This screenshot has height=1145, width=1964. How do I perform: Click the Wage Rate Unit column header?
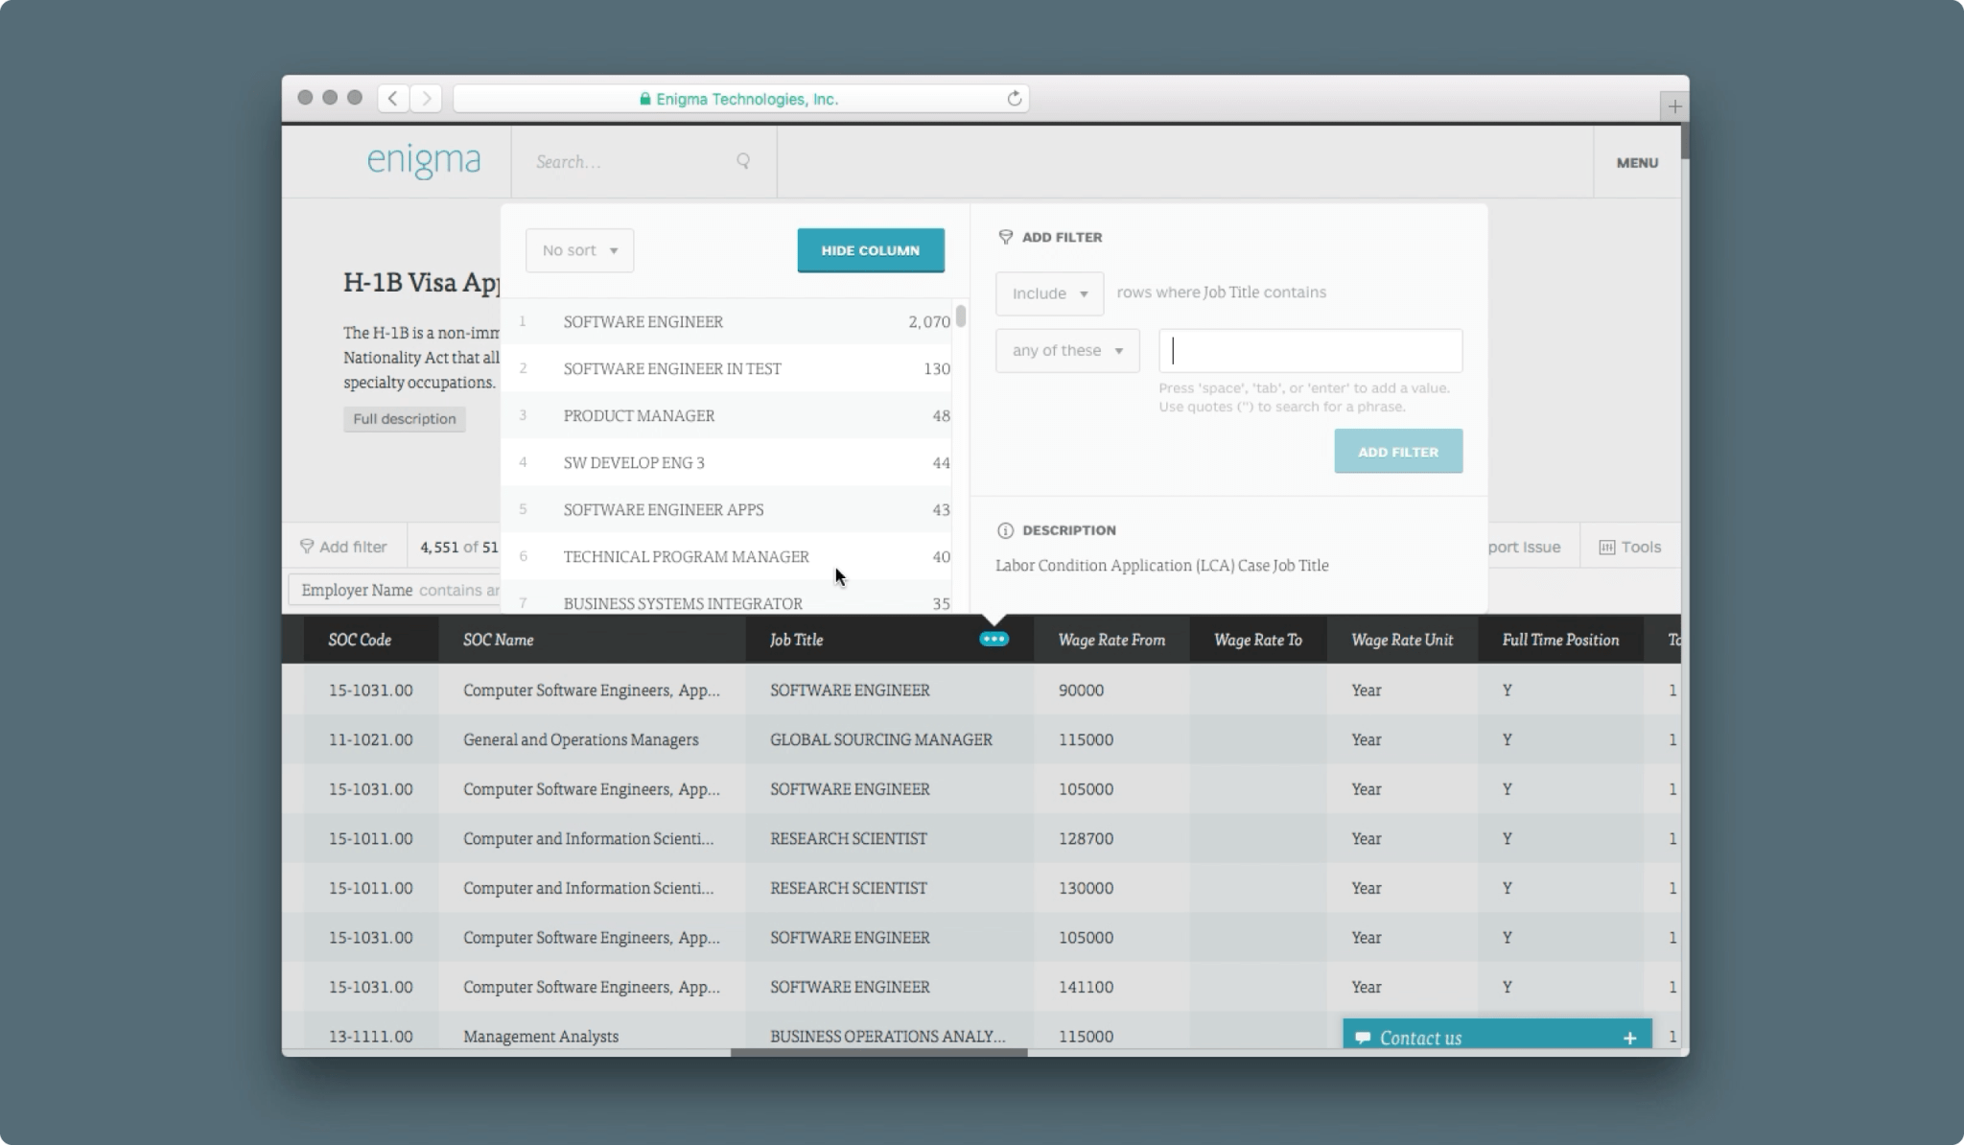click(x=1402, y=639)
